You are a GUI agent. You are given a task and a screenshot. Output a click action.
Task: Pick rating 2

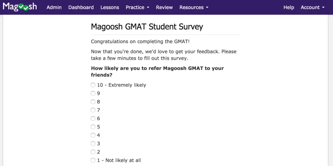click(93, 152)
